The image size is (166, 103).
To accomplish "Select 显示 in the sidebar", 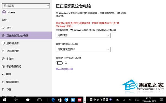I will (26, 28).
